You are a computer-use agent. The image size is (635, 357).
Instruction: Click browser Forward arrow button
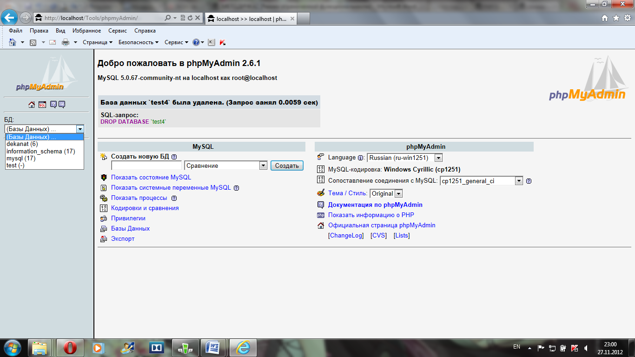coord(25,18)
